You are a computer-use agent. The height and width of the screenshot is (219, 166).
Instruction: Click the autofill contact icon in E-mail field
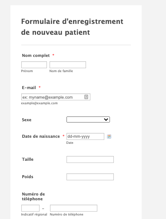[x=86, y=97]
